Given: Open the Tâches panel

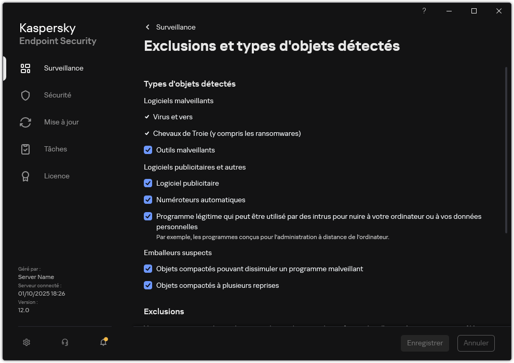Looking at the screenshot, I should tap(55, 149).
